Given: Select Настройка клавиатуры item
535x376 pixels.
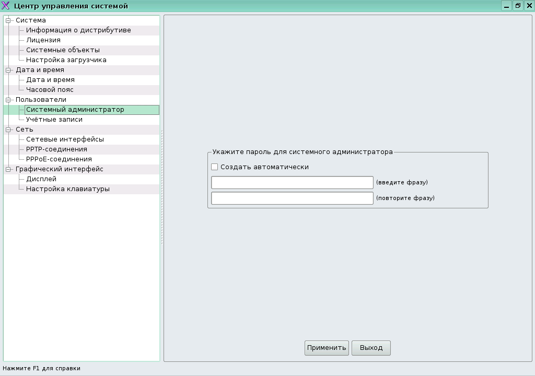Looking at the screenshot, I should (68, 189).
